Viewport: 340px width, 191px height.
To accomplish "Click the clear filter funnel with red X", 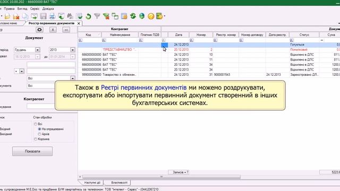I will click(x=106, y=16).
